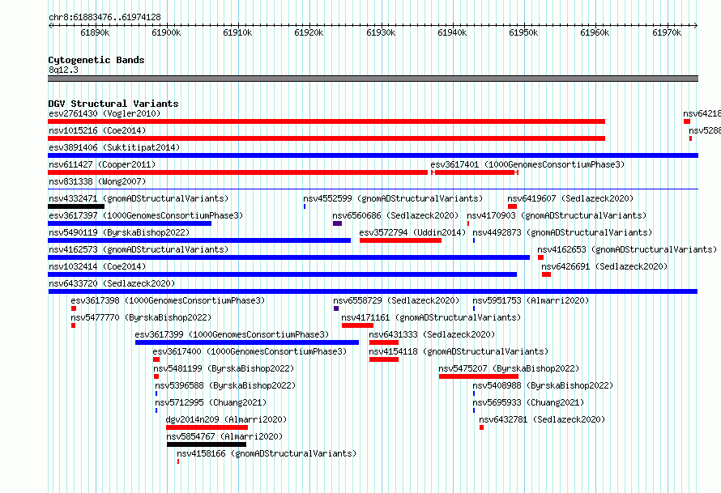Open nsv4170903 gnomADStructuralVariants label
This screenshot has width=721, height=493.
click(x=557, y=215)
